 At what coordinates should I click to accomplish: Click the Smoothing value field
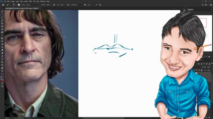coord(80,5)
